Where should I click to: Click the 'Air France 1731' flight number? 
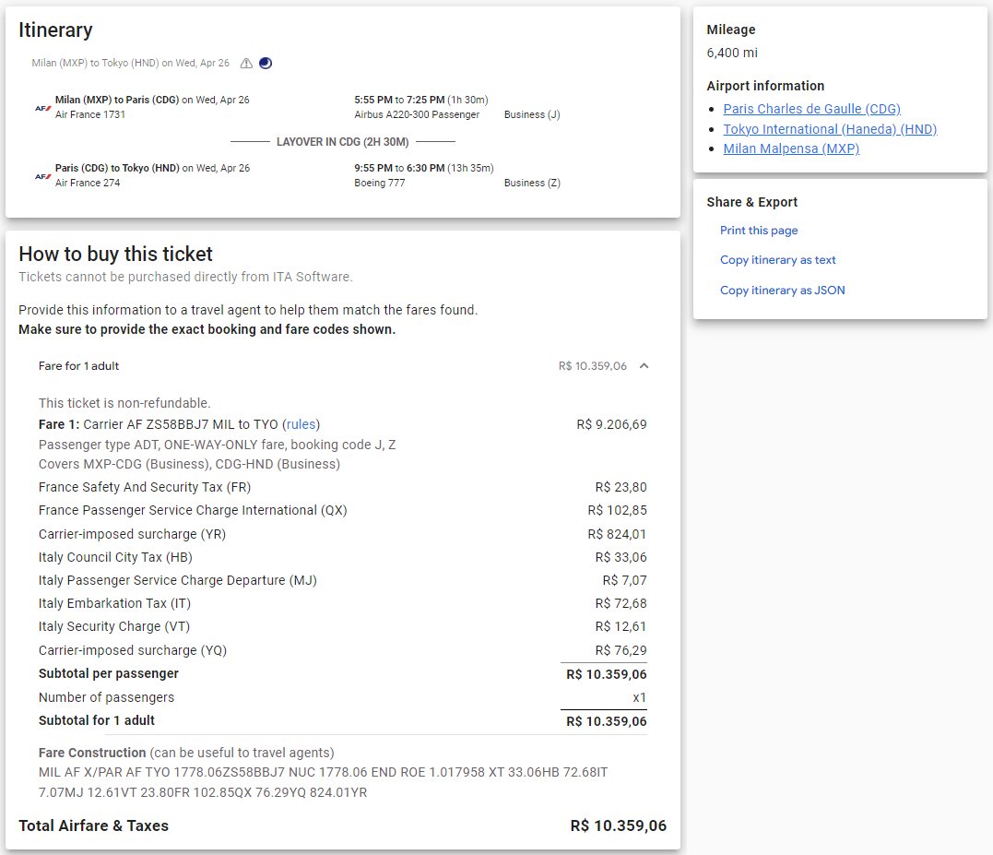point(90,114)
